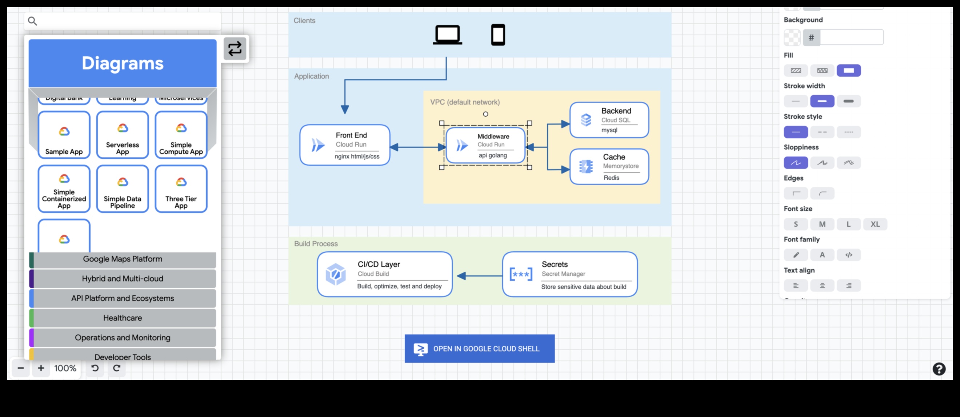The image size is (960, 417).
Task: Zoom in with the plus button
Action: (41, 368)
